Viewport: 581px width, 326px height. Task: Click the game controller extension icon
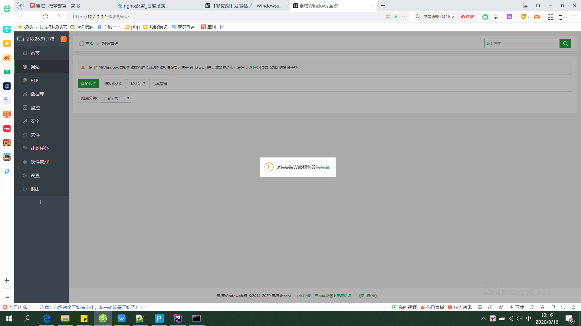click(x=537, y=17)
